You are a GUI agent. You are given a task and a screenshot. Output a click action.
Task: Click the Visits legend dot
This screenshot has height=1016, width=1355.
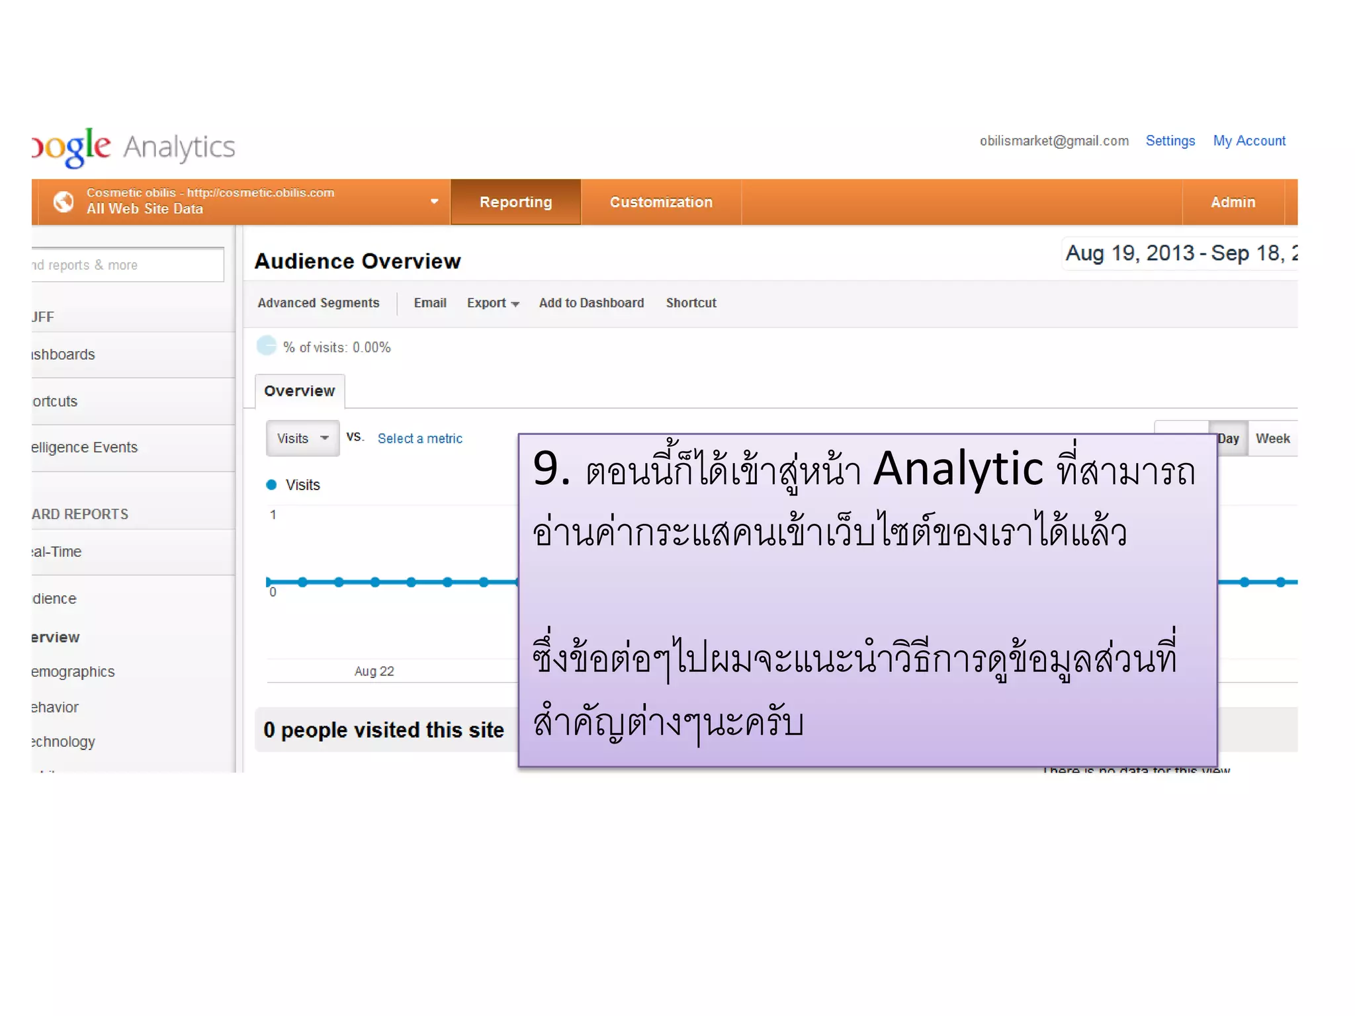click(x=271, y=485)
